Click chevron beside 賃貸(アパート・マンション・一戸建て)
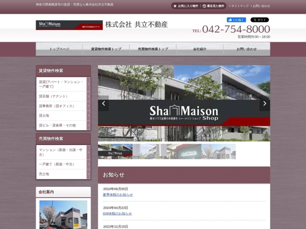 point(88,84)
